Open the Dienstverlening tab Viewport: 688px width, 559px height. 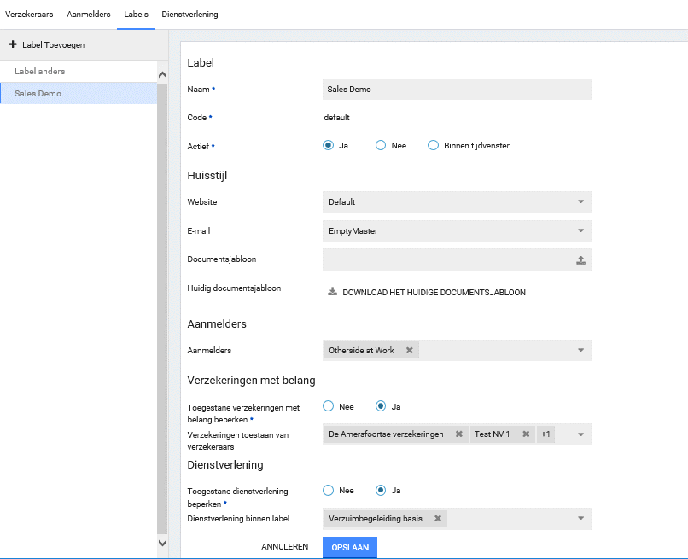[x=189, y=15]
